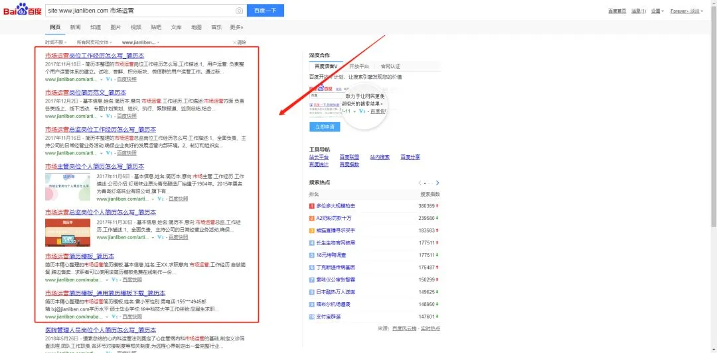Screen dimensions: 717x353
Task: Open result 市场主管岗位个人简历怎么写_简历本
Action: (94, 166)
